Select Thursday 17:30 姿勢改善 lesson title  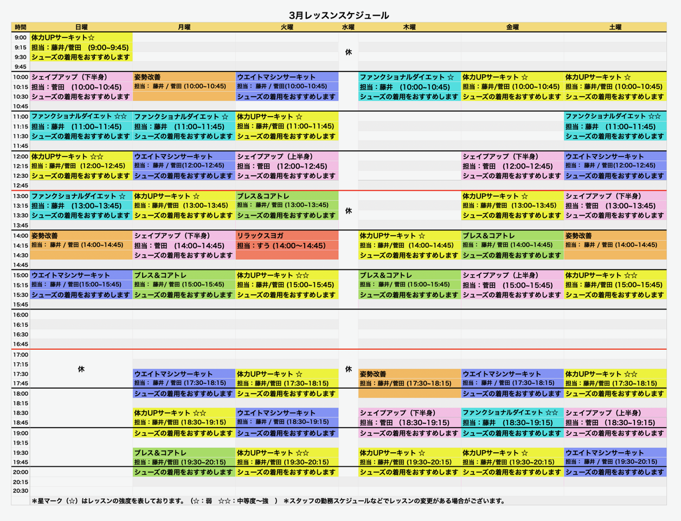373,374
